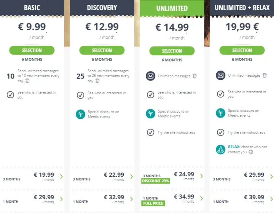
Task: Click info icon beside Unlimited messages in Unlimited plan
Action: (194, 76)
